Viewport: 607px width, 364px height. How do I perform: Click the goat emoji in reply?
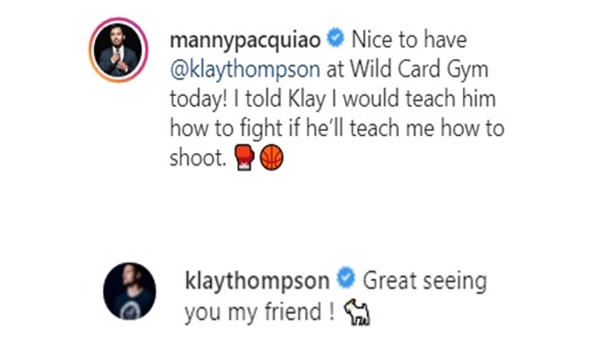(x=357, y=312)
